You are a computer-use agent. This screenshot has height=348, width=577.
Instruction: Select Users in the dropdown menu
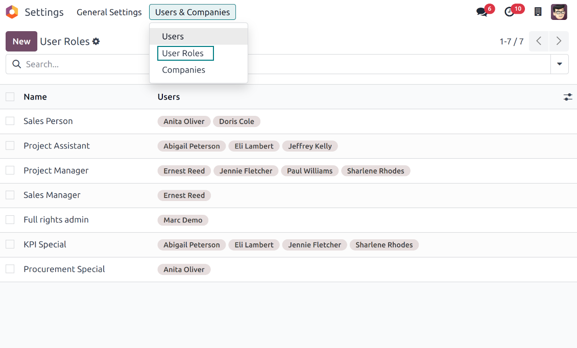[173, 37]
